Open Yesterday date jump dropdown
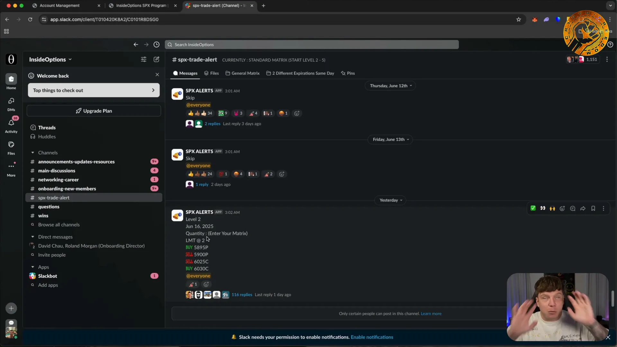Screen dimensions: 617x347 tap(391, 200)
